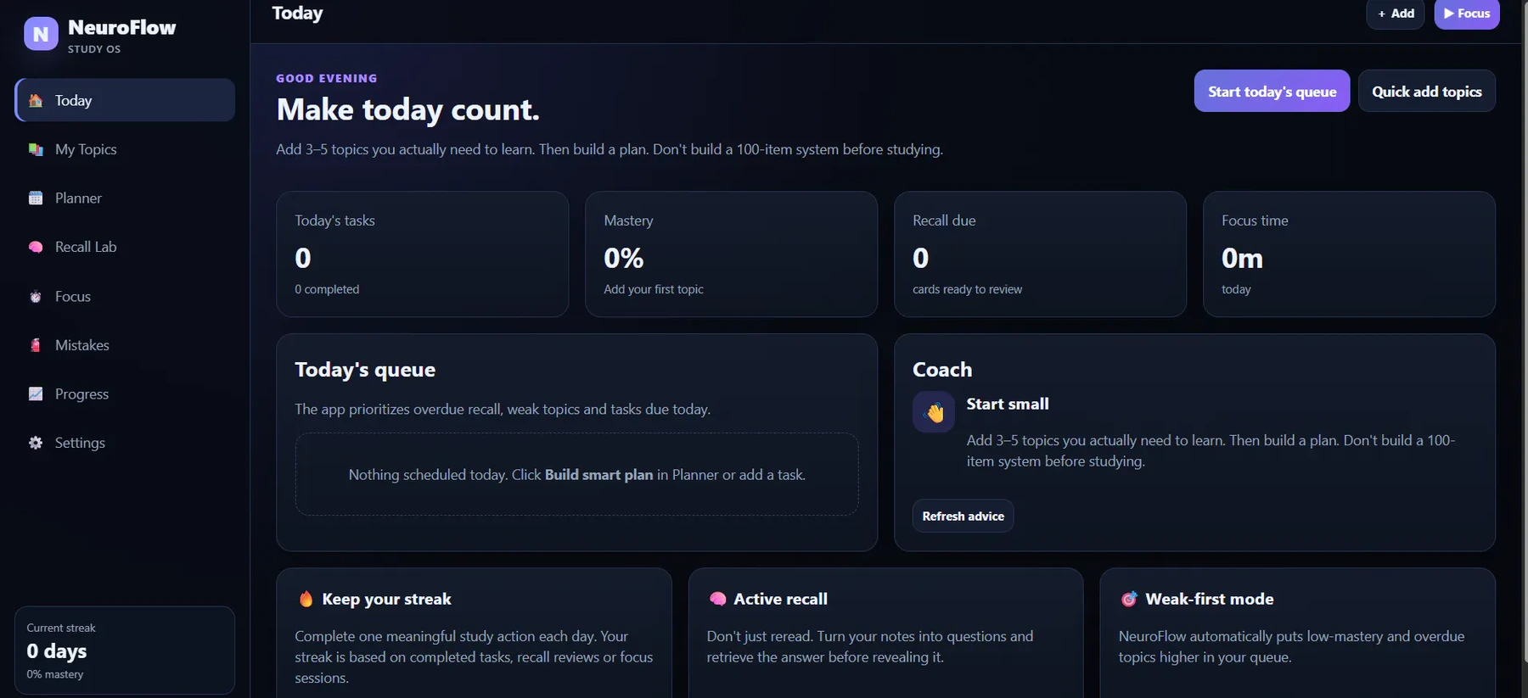Click the NeuroFlow N logo icon
1528x698 pixels.
(41, 34)
